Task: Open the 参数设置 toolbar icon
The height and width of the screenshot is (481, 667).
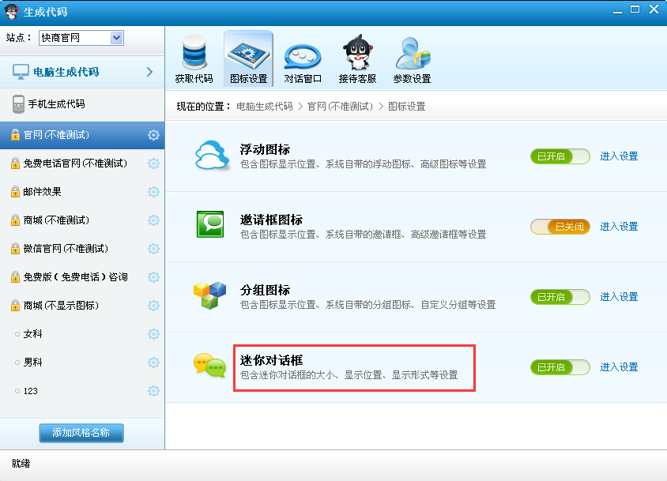Action: [x=412, y=59]
